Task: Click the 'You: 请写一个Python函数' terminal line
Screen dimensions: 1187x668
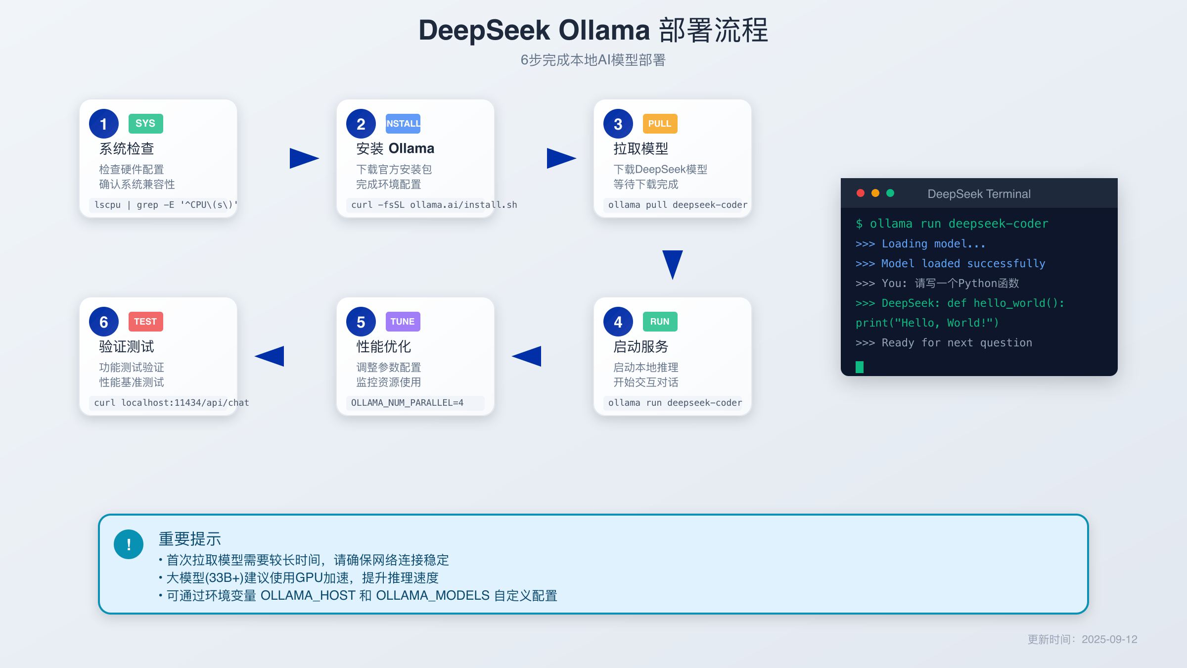Action: (937, 283)
